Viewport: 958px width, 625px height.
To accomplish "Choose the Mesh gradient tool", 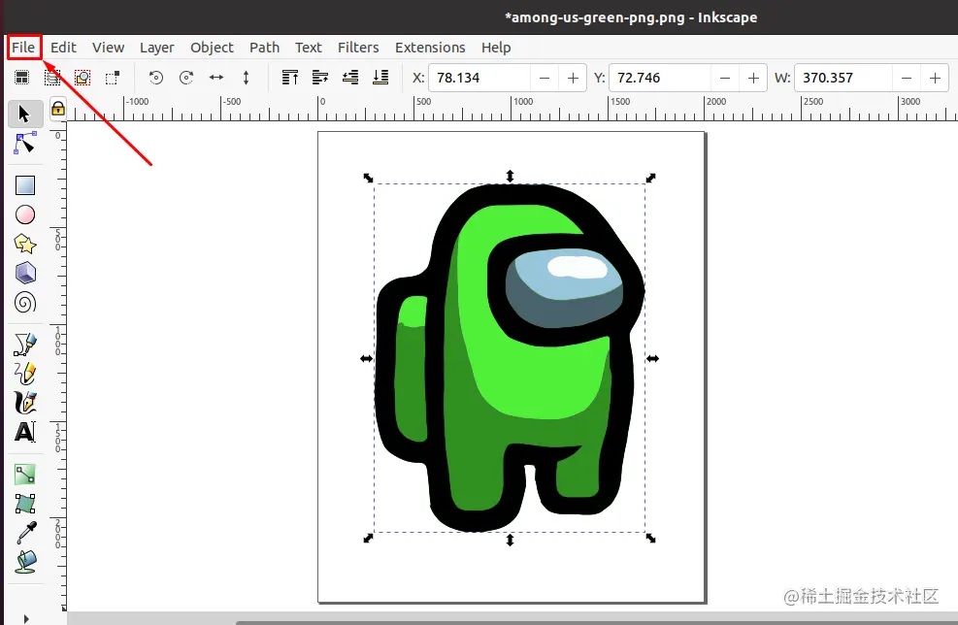I will (25, 504).
